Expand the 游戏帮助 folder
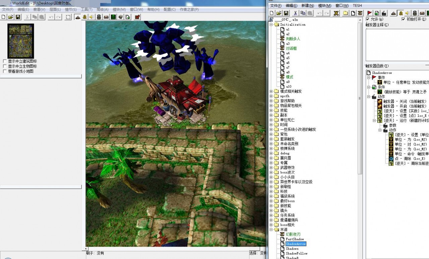Viewport: 429px width, 259px height. click(x=271, y=101)
